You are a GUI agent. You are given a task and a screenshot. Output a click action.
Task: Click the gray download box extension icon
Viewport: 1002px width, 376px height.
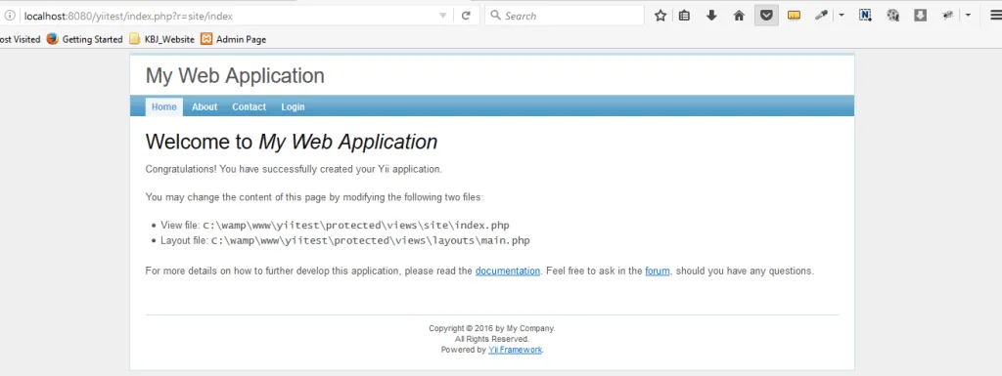(x=920, y=16)
